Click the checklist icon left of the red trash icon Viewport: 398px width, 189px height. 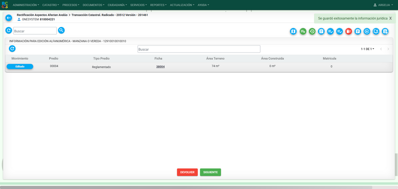point(339,31)
